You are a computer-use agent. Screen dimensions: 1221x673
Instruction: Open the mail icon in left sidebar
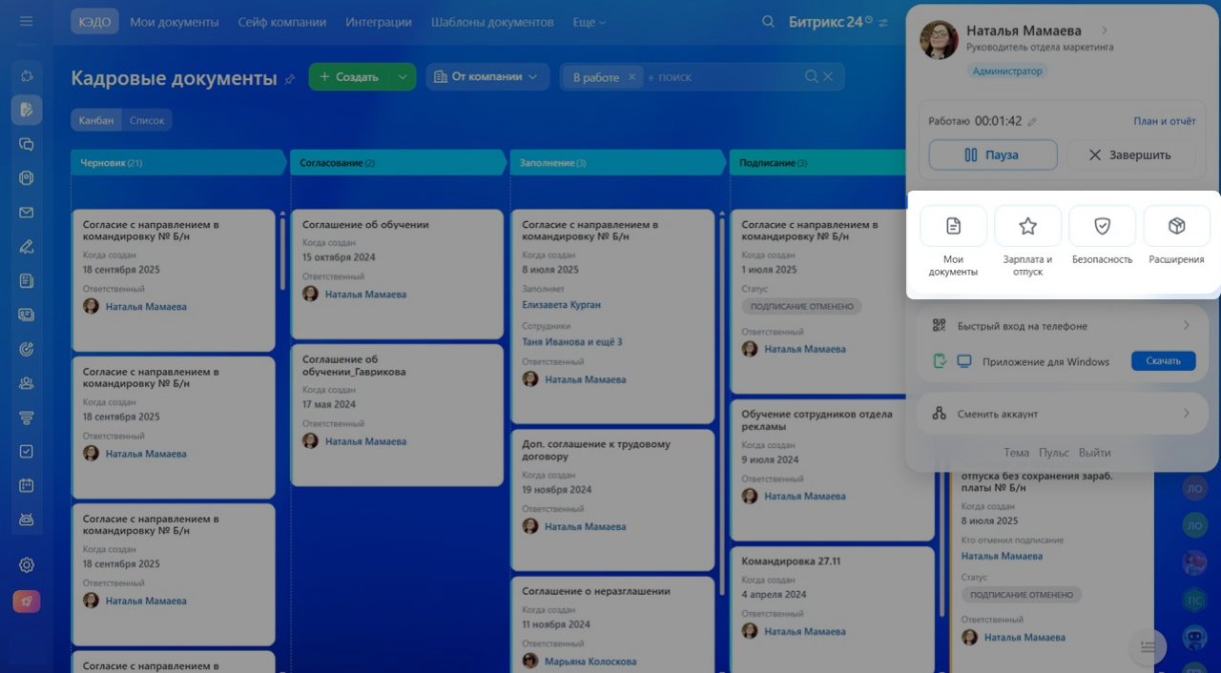coord(27,213)
